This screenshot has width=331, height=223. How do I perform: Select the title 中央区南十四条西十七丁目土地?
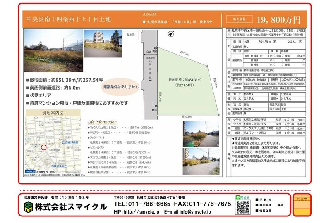(x=69, y=19)
